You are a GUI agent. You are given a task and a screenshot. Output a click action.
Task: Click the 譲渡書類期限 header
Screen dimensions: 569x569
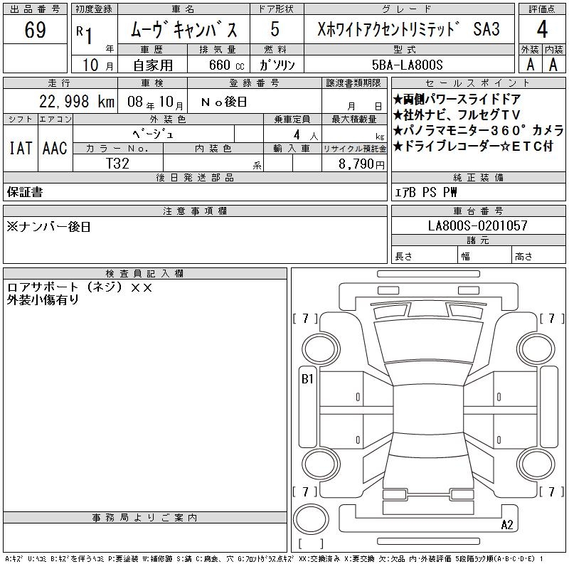click(x=353, y=83)
